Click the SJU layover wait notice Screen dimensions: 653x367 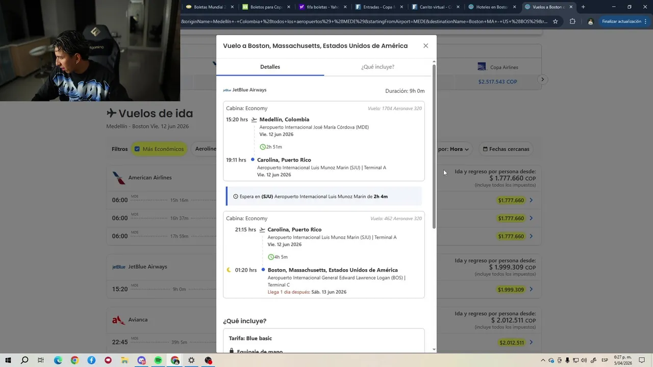pos(324,196)
